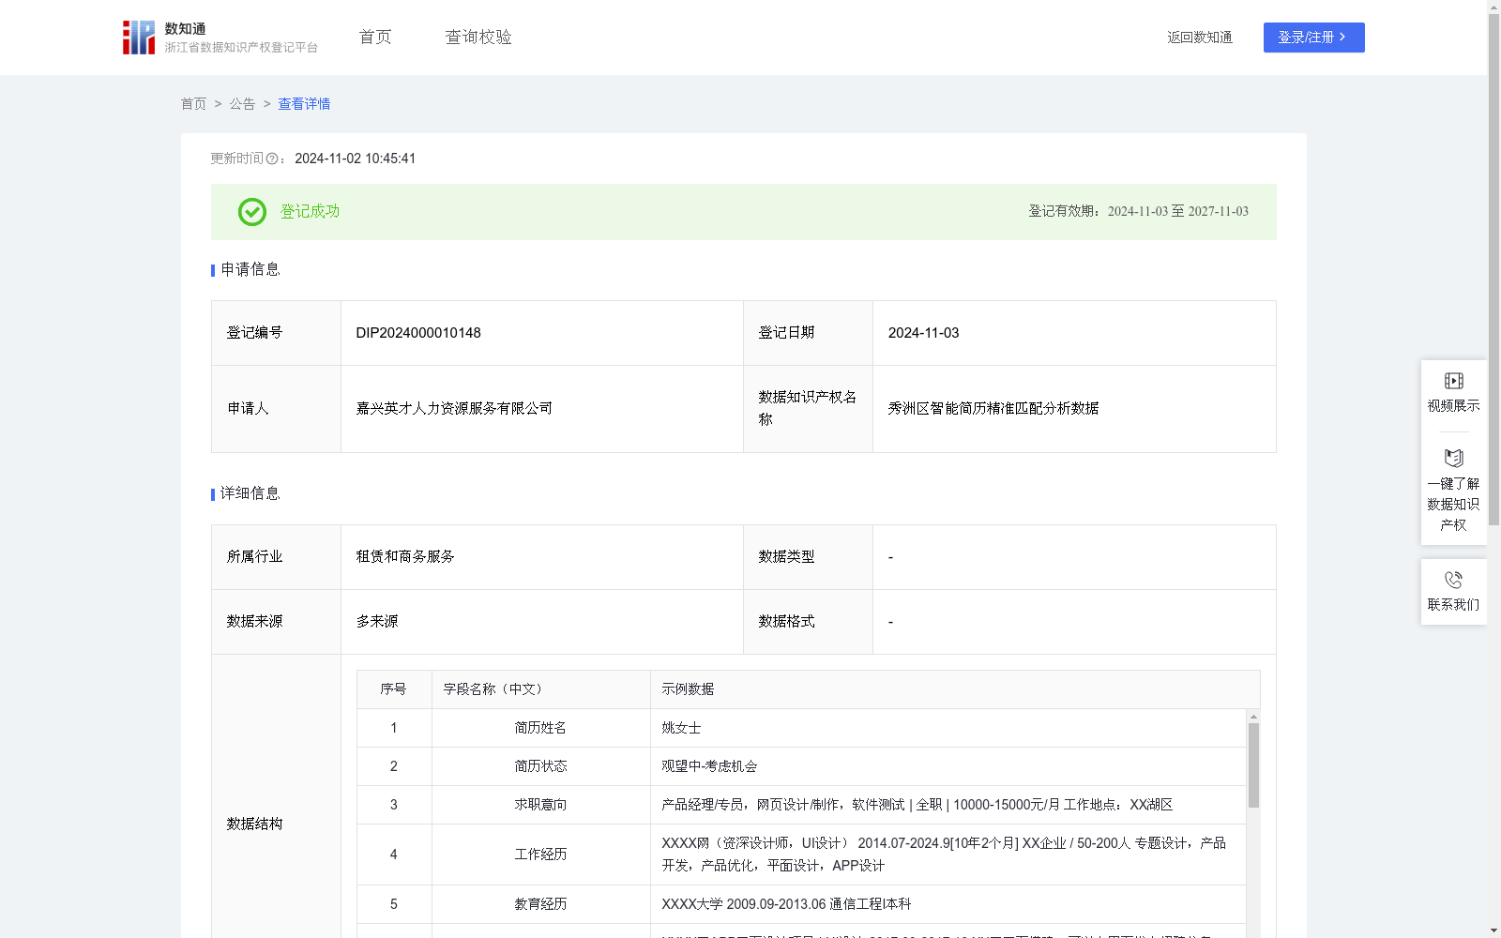Image resolution: width=1501 pixels, height=938 pixels.
Task: Click the 数据知识产权名称 label cell
Action: [x=808, y=409]
